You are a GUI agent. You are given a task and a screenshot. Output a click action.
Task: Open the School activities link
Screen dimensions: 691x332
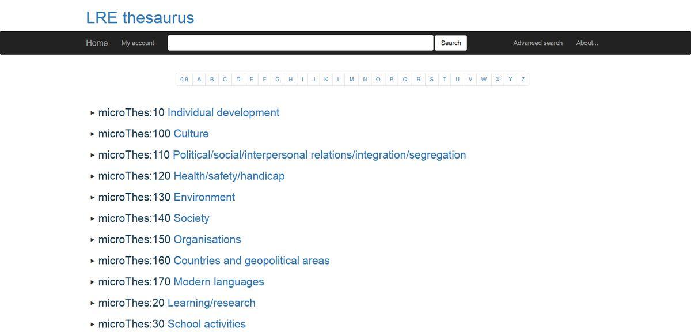tap(206, 324)
